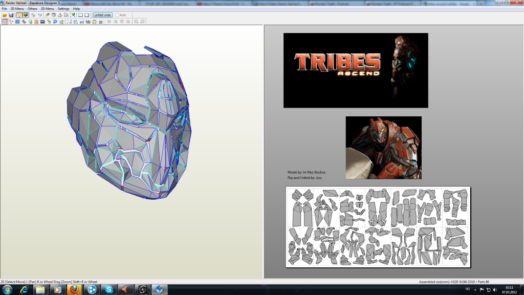Click the 3D Raider helmet model
The width and height of the screenshot is (524, 295).
point(129,120)
